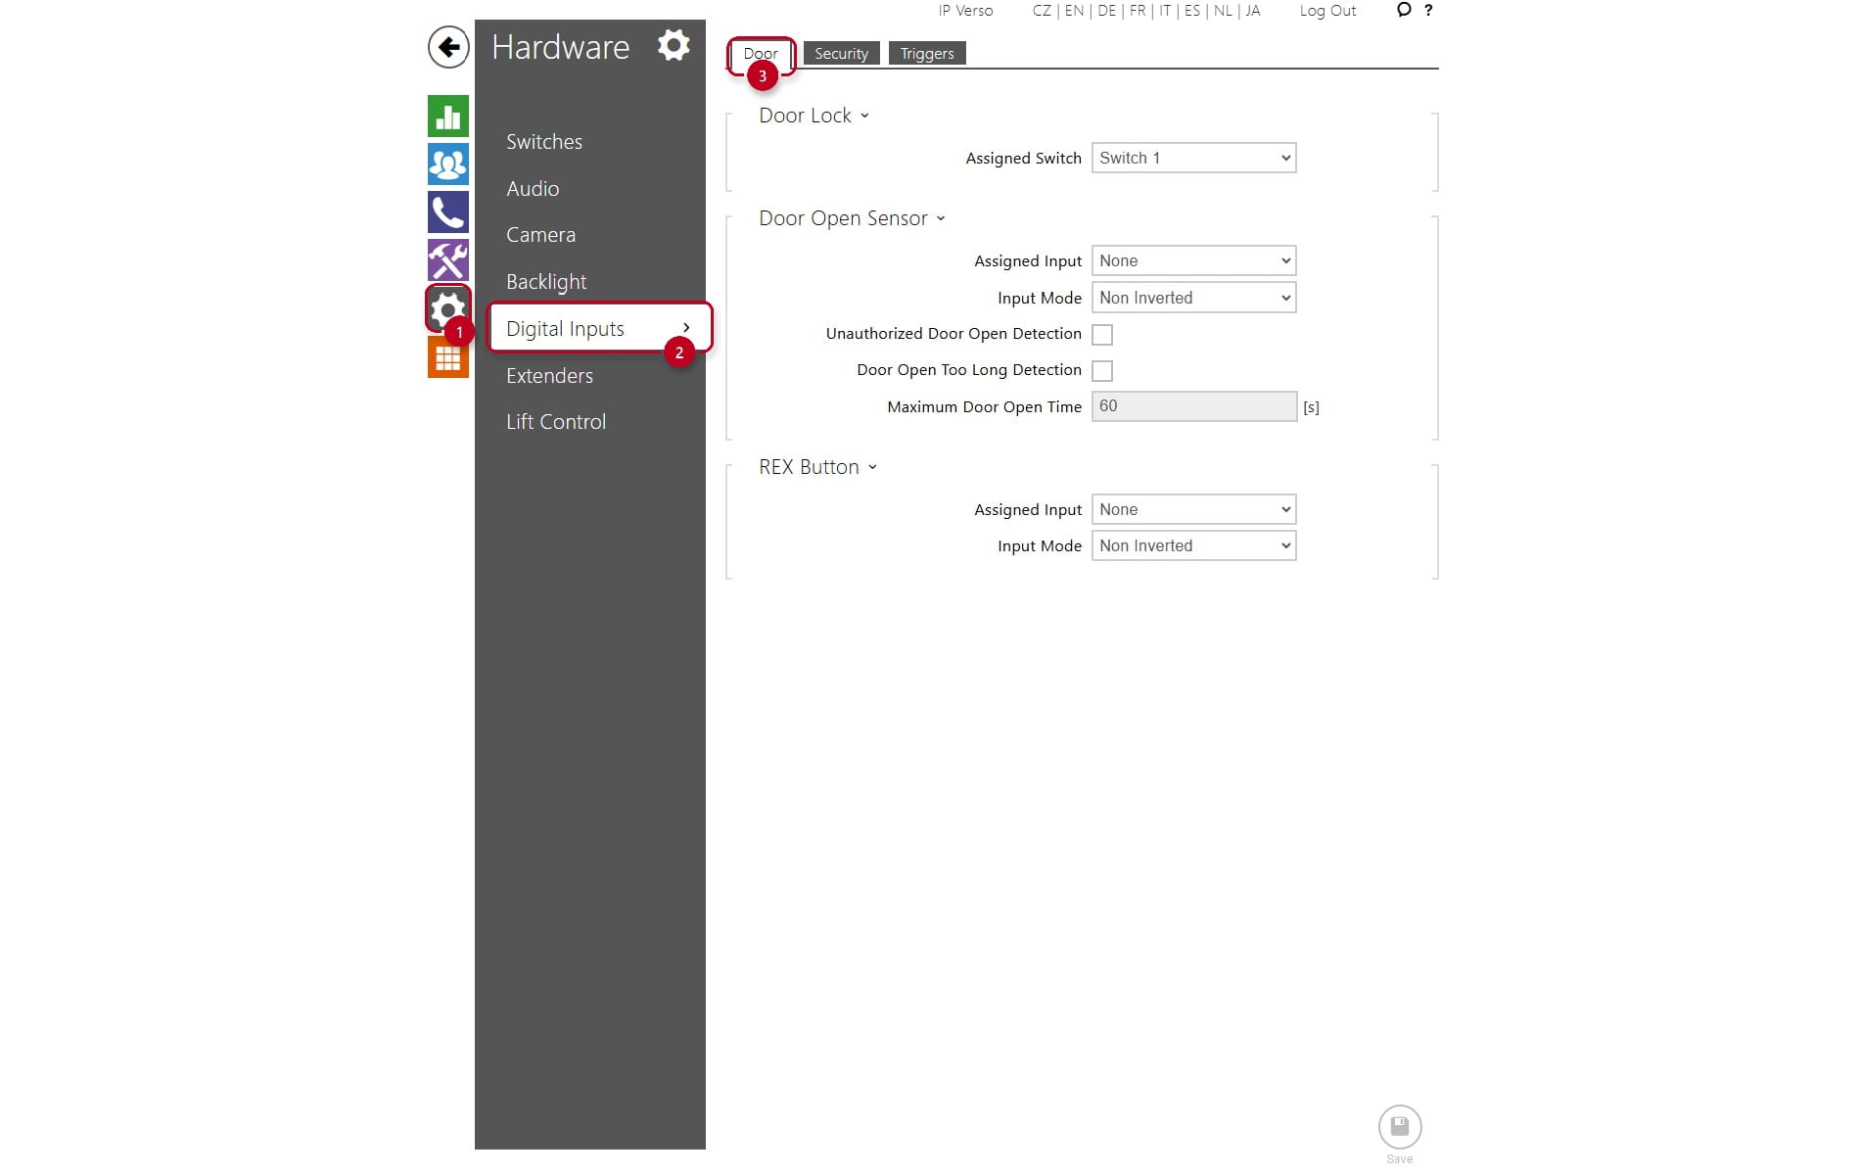
Task: Switch language to EN
Action: 1074,11
